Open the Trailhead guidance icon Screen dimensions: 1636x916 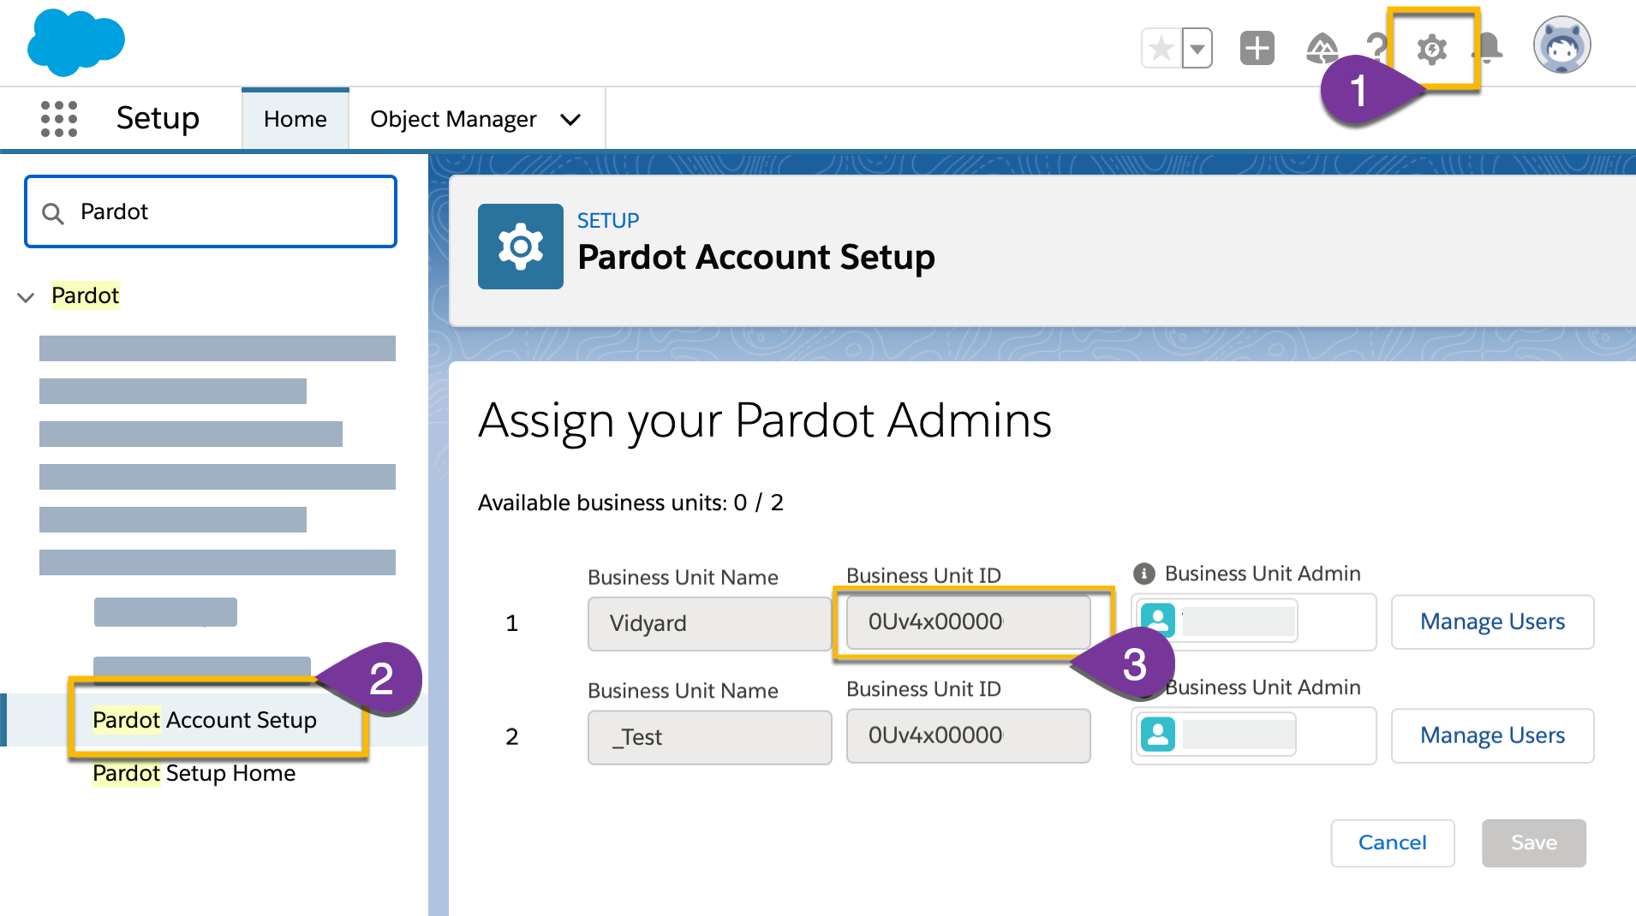point(1321,48)
